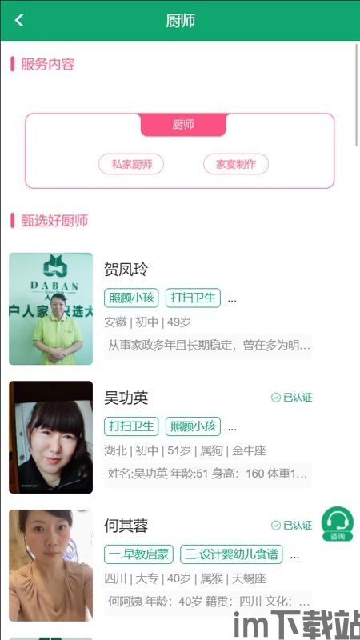360x640 pixels.
Task: Open 何其蓉's profile photo
Action: 50,566
